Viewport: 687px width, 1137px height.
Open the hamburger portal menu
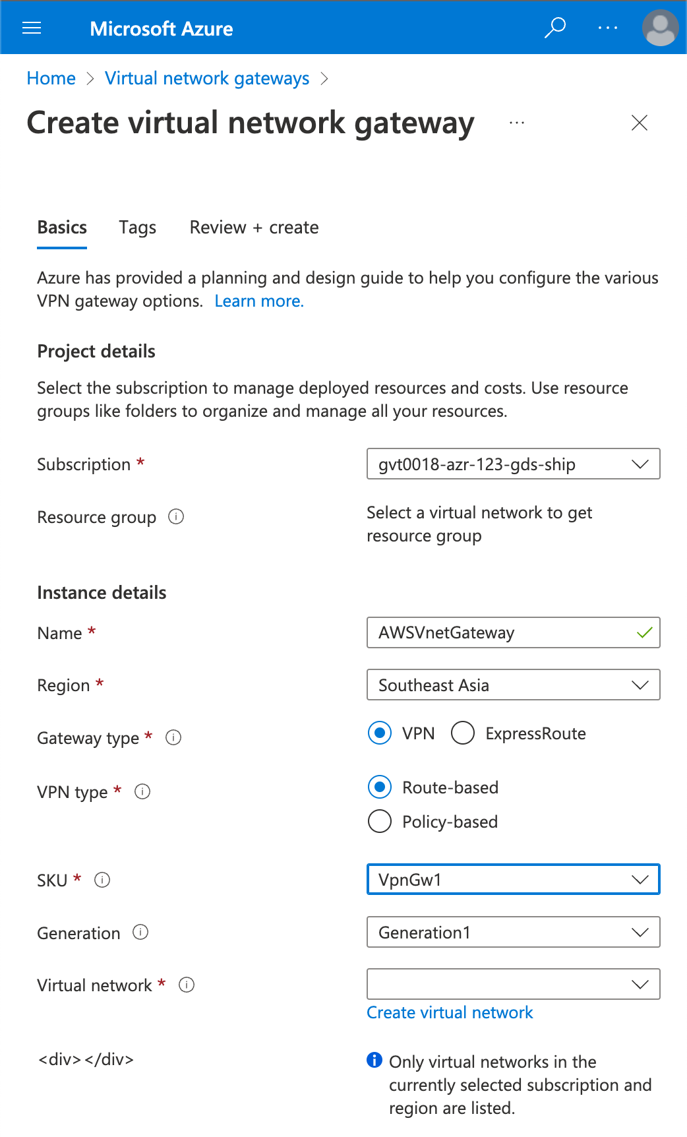click(x=32, y=28)
